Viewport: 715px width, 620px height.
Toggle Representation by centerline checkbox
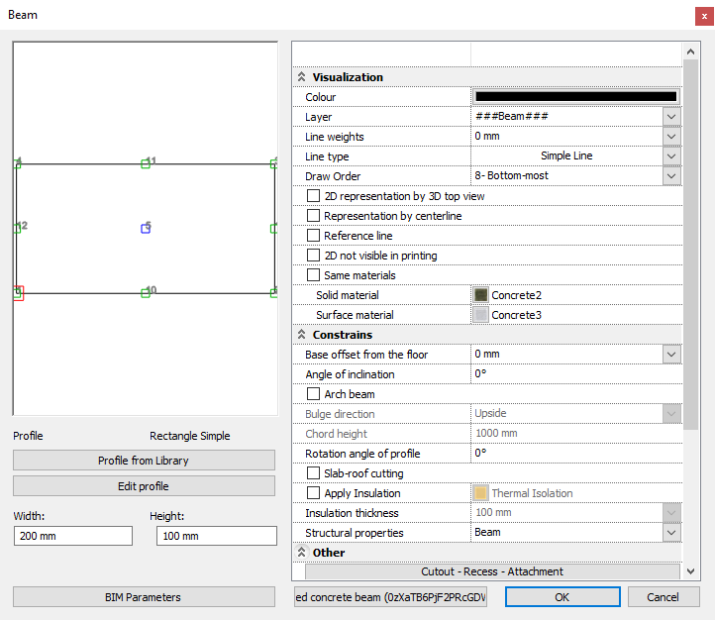313,216
